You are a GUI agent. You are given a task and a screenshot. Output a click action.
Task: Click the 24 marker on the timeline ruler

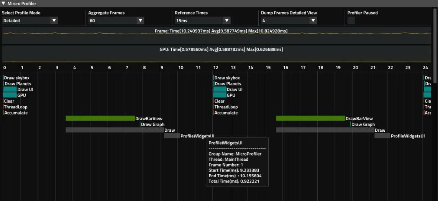pos(425,67)
